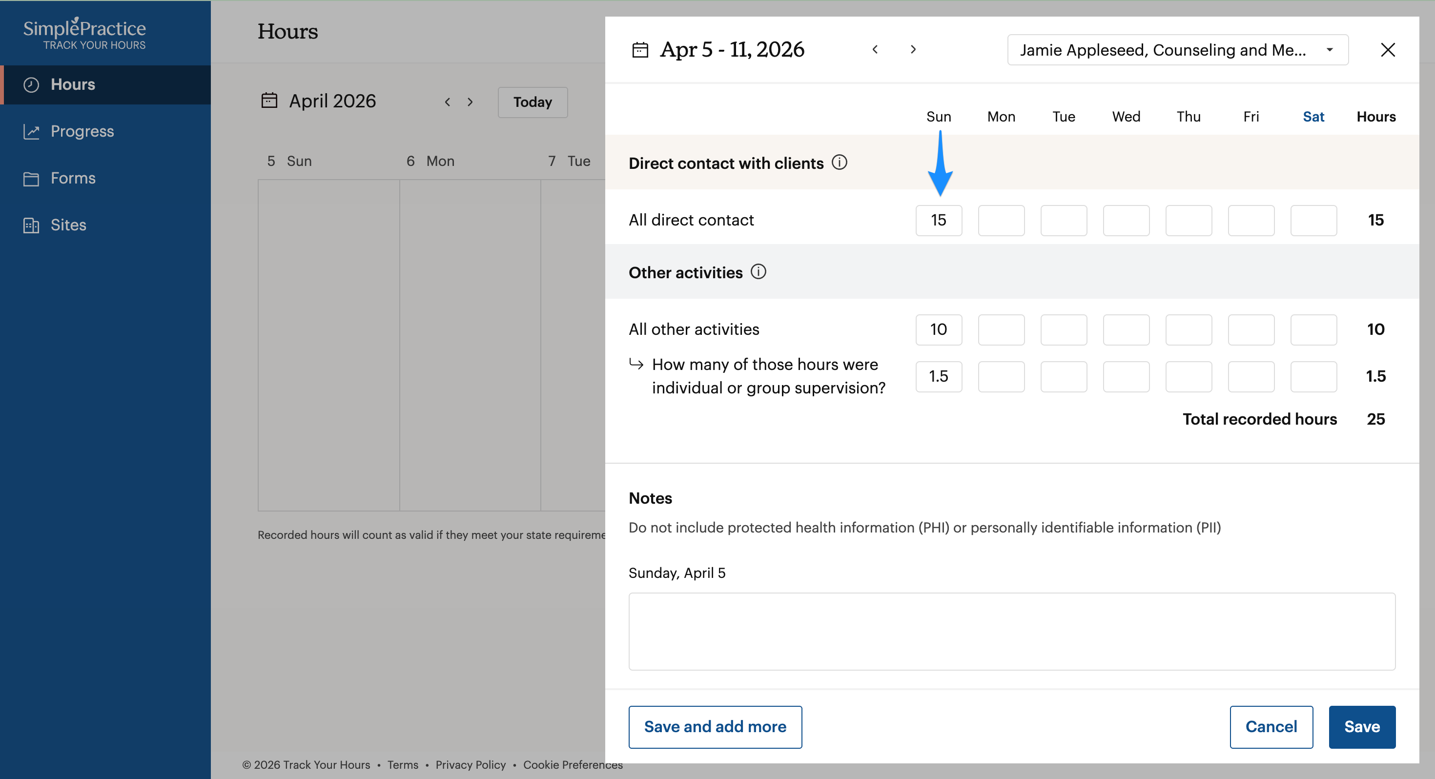Show info for Direct contact with clients

point(840,162)
